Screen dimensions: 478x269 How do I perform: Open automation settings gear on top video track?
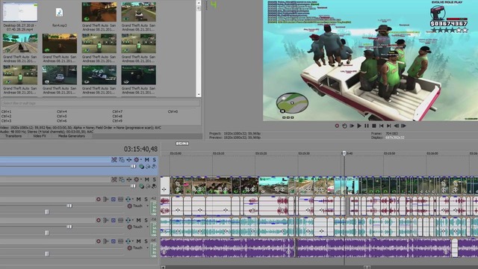(x=136, y=159)
